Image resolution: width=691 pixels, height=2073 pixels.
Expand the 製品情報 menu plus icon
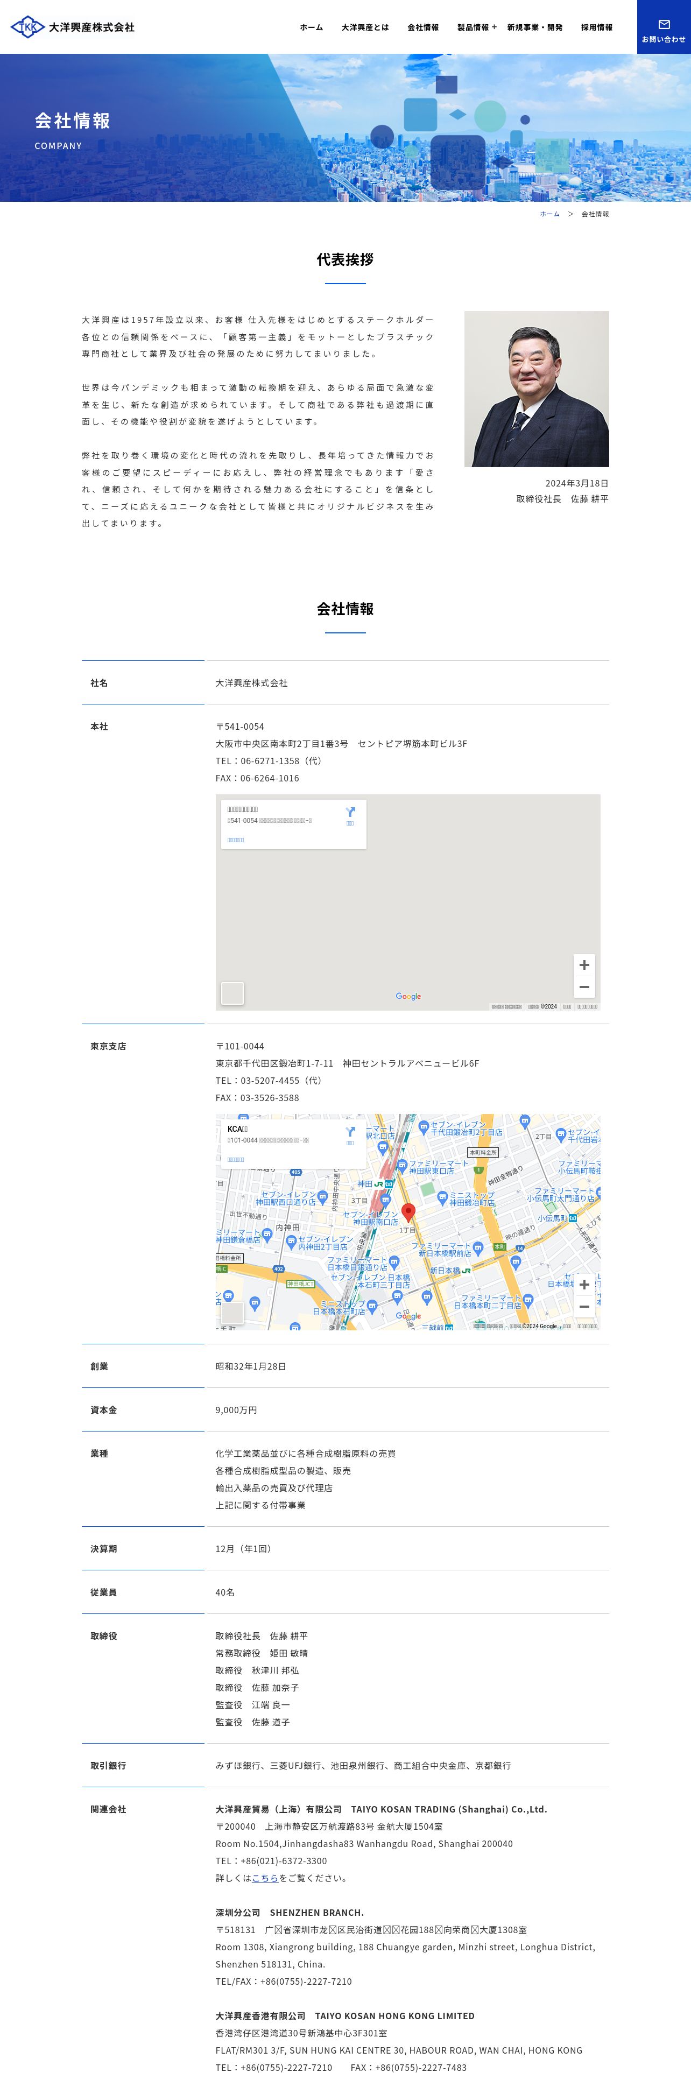point(494,27)
